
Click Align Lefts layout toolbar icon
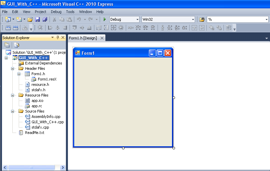click(51, 28)
